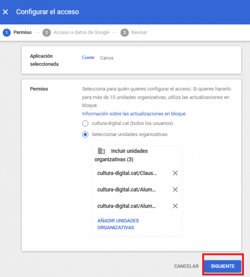Close the Configurar el acceso dialog
The height and width of the screenshot is (277, 250).
tap(6, 12)
